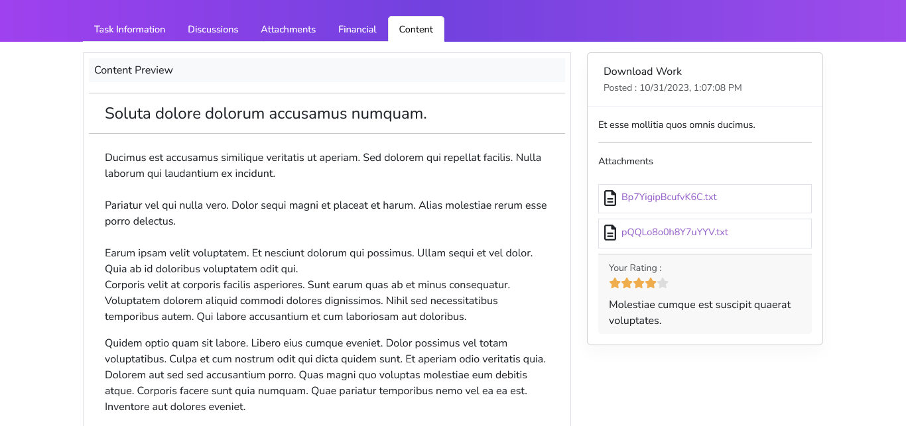Click the Content Preview header

327,70
